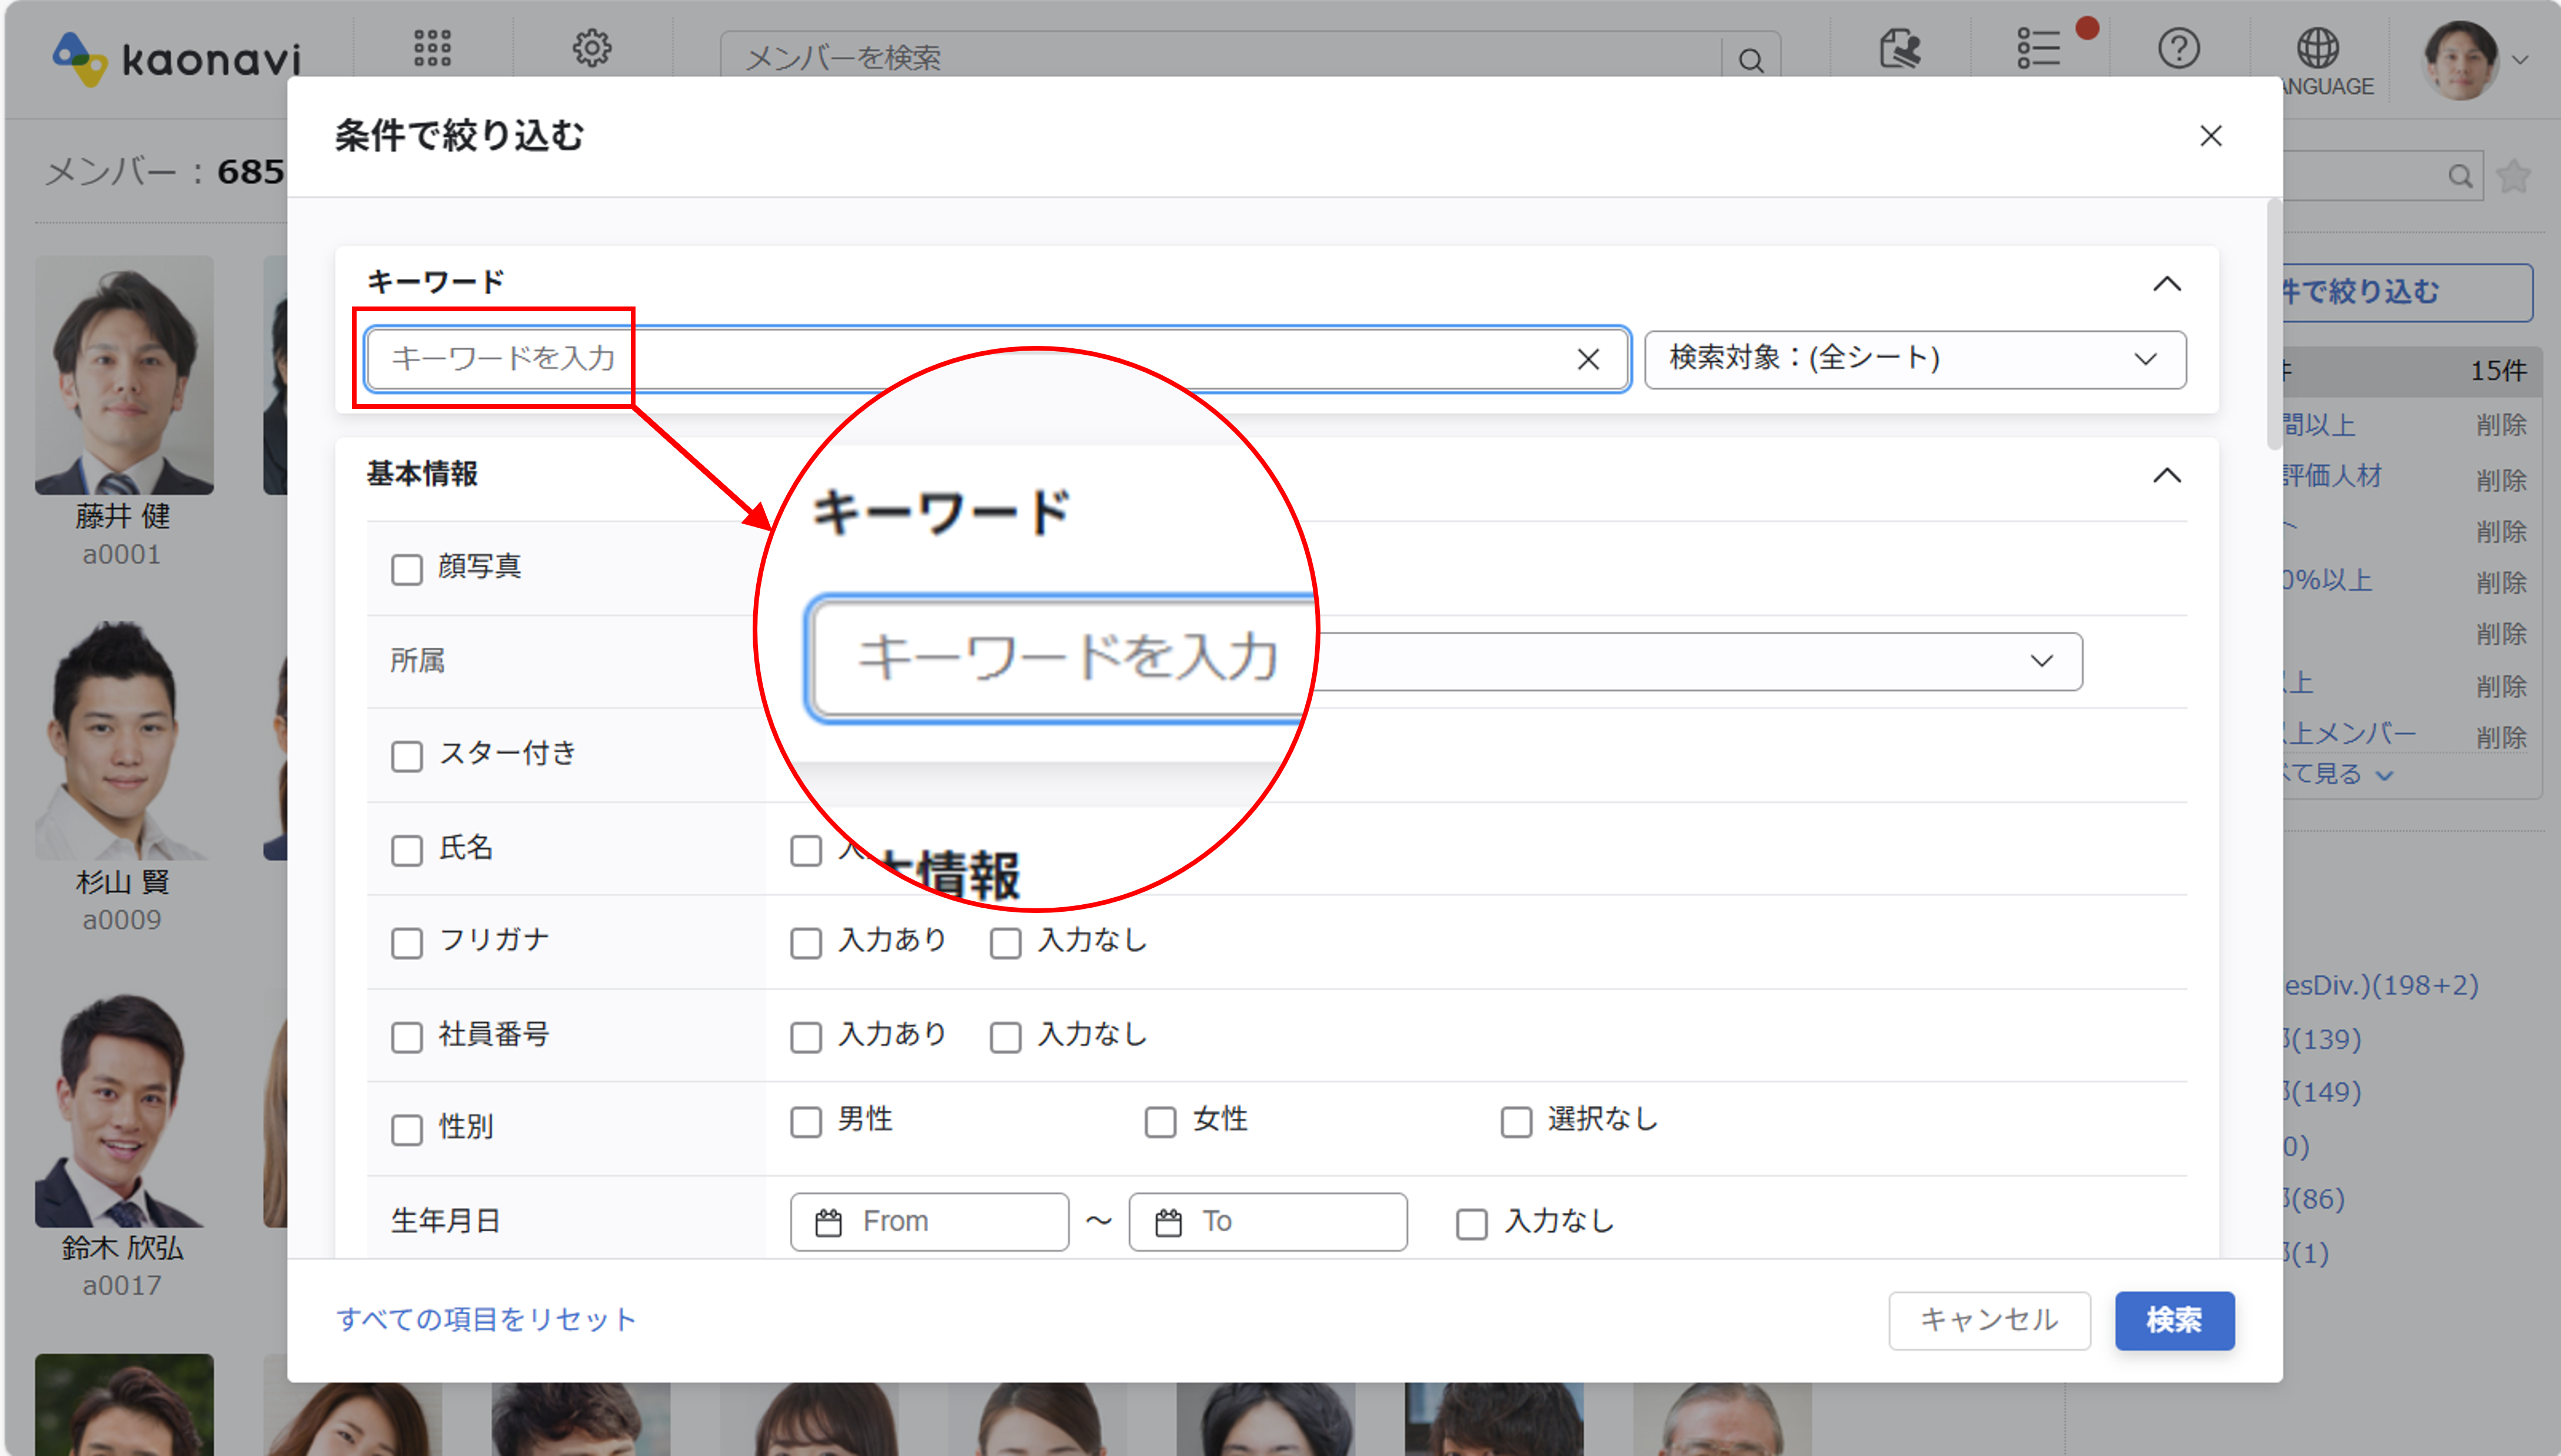2561x1456 pixels.
Task: Open the settings gear icon
Action: (x=592, y=48)
